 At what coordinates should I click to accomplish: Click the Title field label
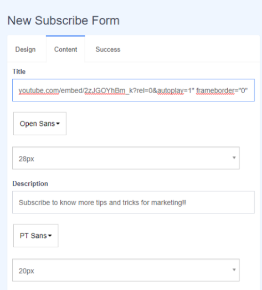pyautogui.click(x=19, y=72)
